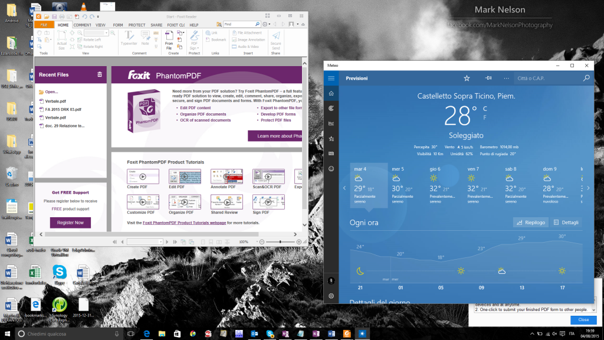Click File Attachment in the Insert group
Viewport: 604px width, 340px height.
pos(247,33)
